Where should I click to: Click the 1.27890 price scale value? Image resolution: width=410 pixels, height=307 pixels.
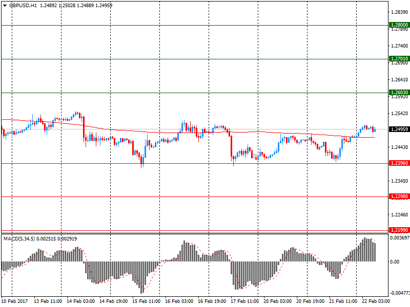[x=399, y=29]
